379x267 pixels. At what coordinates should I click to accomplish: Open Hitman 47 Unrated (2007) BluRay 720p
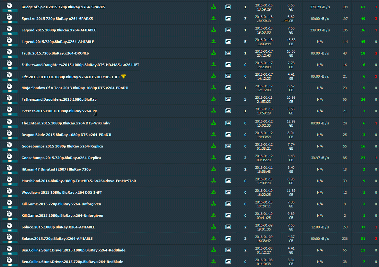point(56,170)
